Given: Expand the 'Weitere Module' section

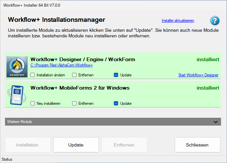Looking at the screenshot, I should 113,122.
